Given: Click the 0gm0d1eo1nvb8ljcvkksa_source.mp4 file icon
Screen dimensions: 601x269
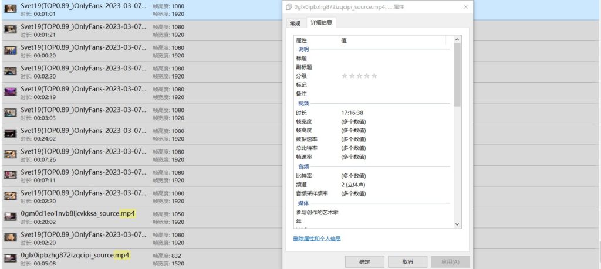Looking at the screenshot, I should click(10, 216).
